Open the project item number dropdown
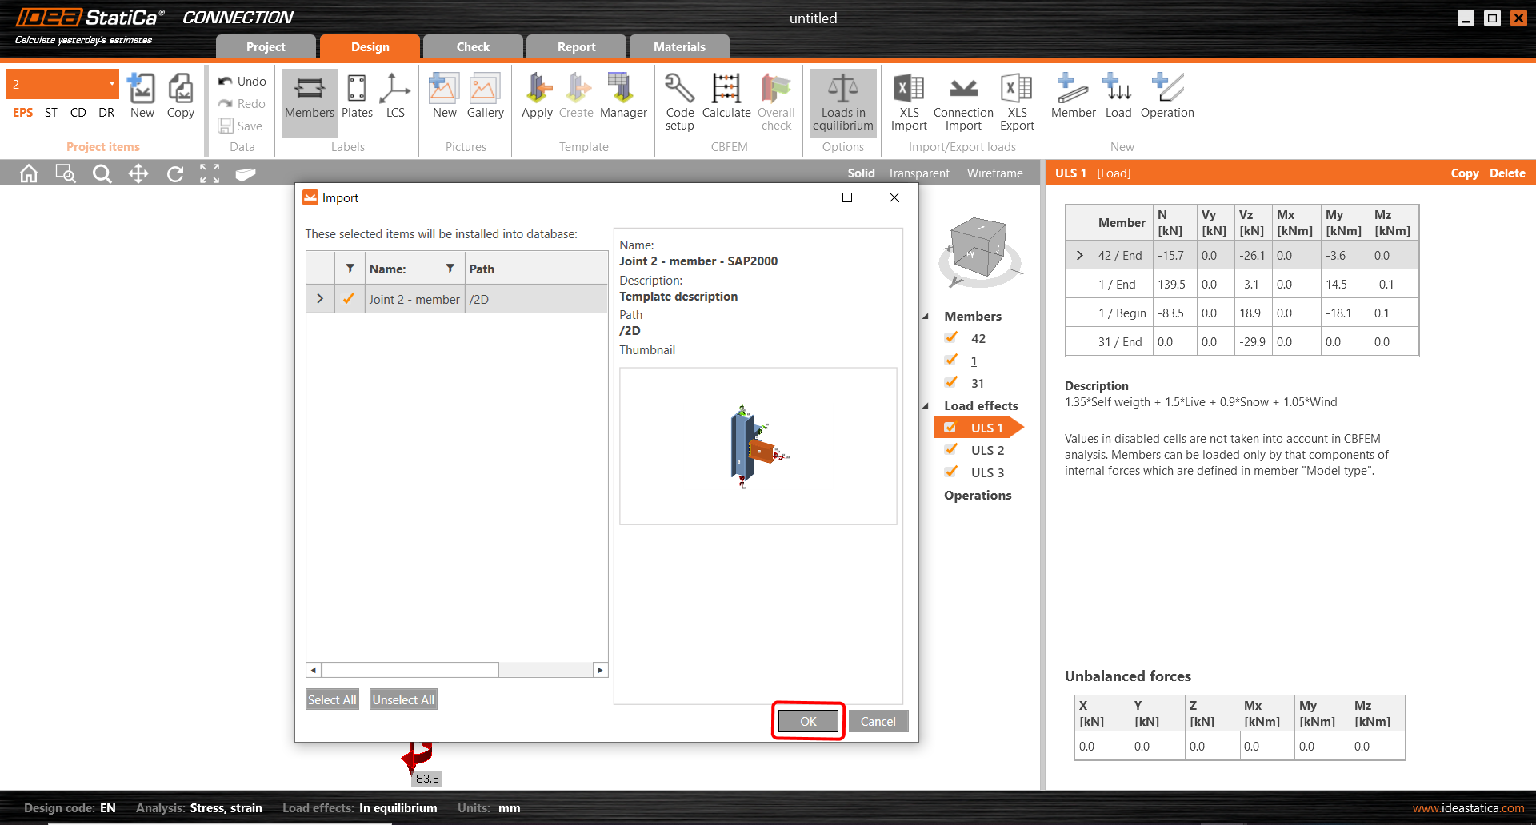The width and height of the screenshot is (1536, 825). tap(111, 84)
